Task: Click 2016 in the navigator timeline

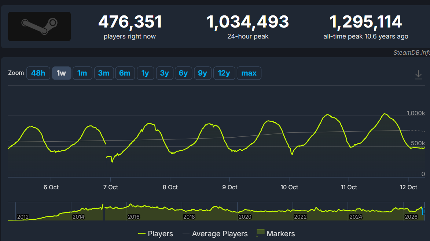Action: [x=134, y=217]
